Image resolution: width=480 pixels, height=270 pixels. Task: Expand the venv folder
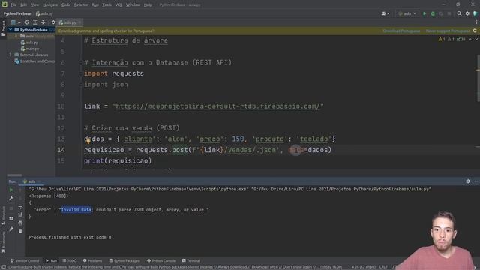[16, 36]
